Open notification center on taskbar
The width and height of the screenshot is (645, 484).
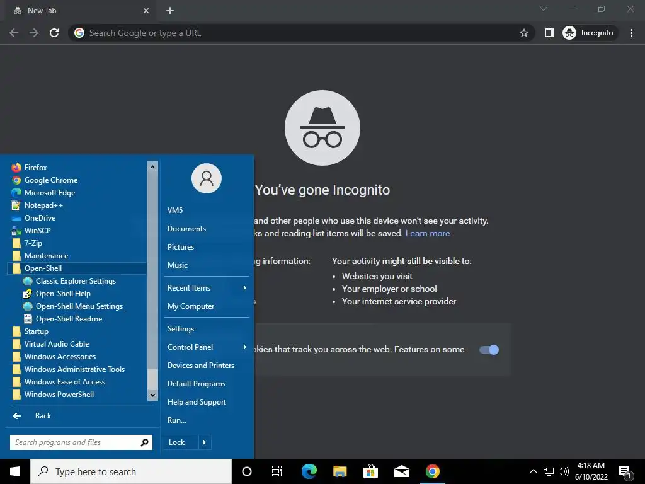tap(625, 472)
